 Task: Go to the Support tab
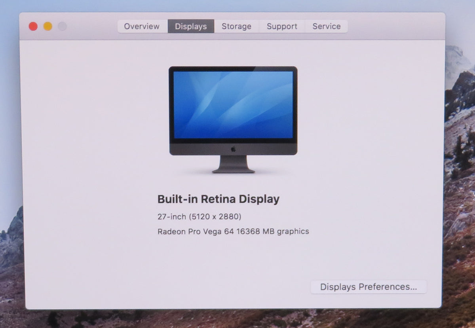coord(282,27)
